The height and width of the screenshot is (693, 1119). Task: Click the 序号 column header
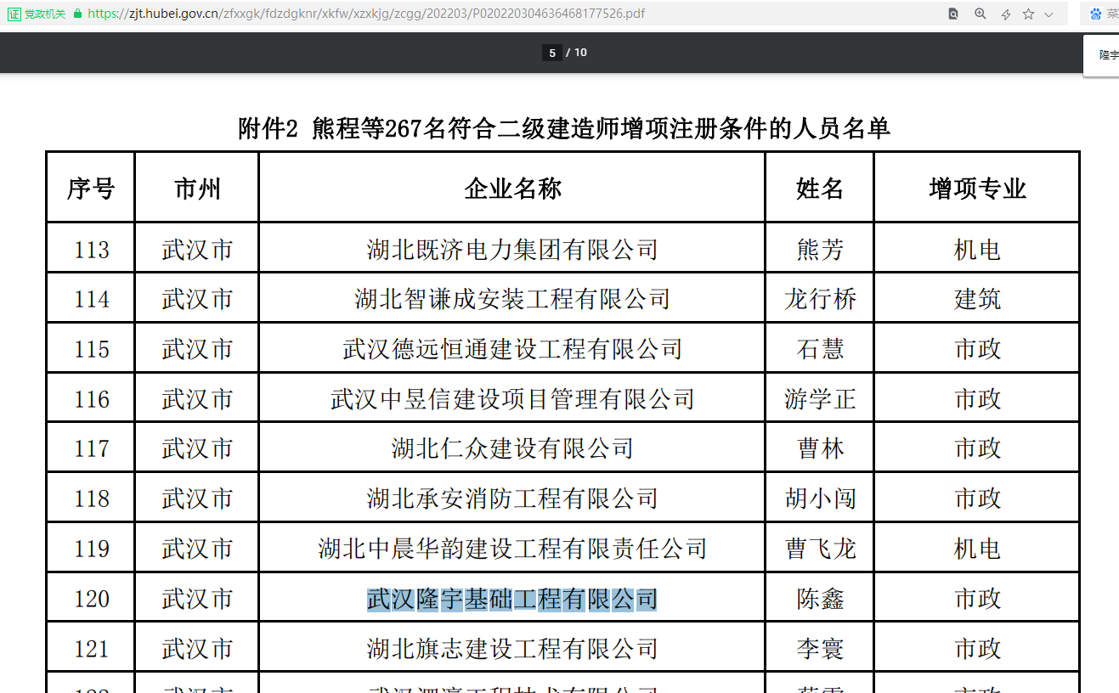[x=90, y=189]
